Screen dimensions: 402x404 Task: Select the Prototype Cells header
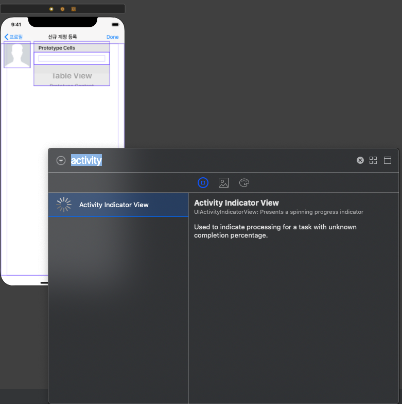coord(72,48)
